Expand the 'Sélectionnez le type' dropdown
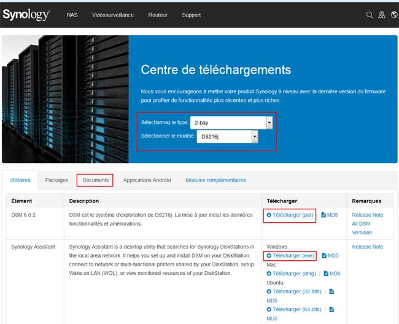Viewport: 399px width, 324px height. point(269,123)
